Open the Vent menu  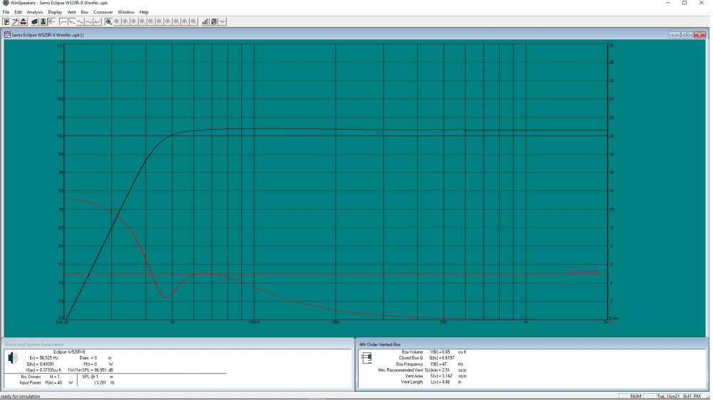pos(71,12)
